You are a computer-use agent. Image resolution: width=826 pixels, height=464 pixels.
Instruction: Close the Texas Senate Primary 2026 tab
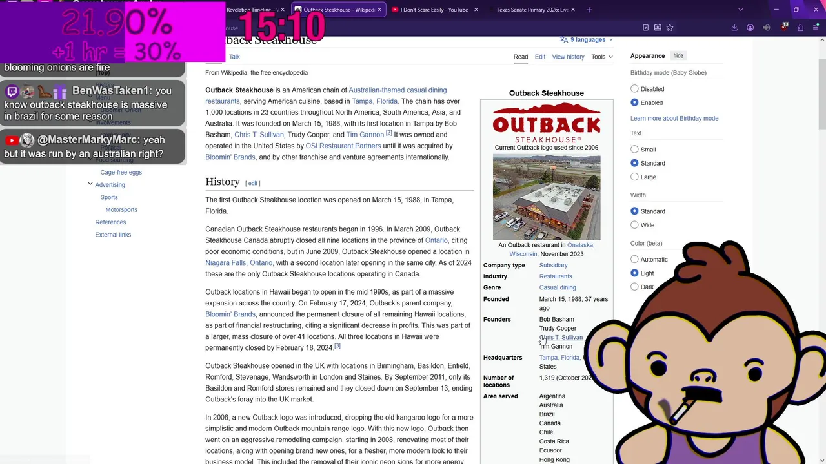[x=573, y=10]
